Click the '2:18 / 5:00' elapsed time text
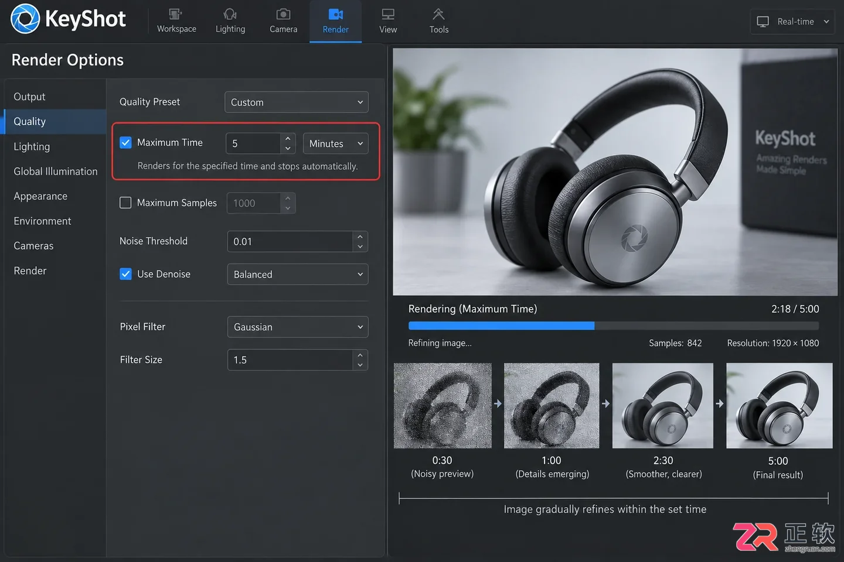 coord(795,309)
